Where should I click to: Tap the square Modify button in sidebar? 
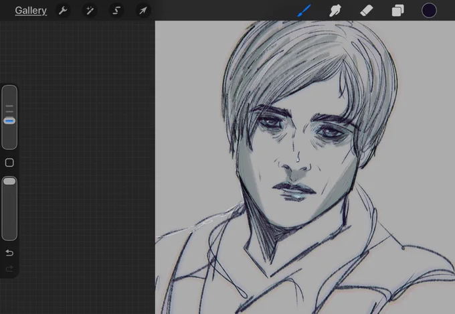click(x=9, y=163)
